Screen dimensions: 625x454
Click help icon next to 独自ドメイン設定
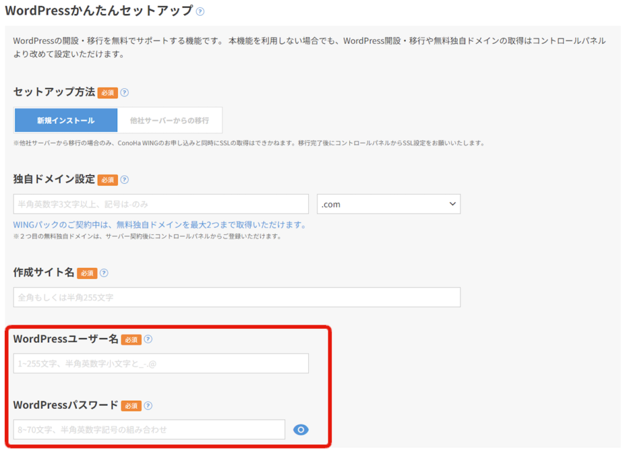(x=125, y=180)
